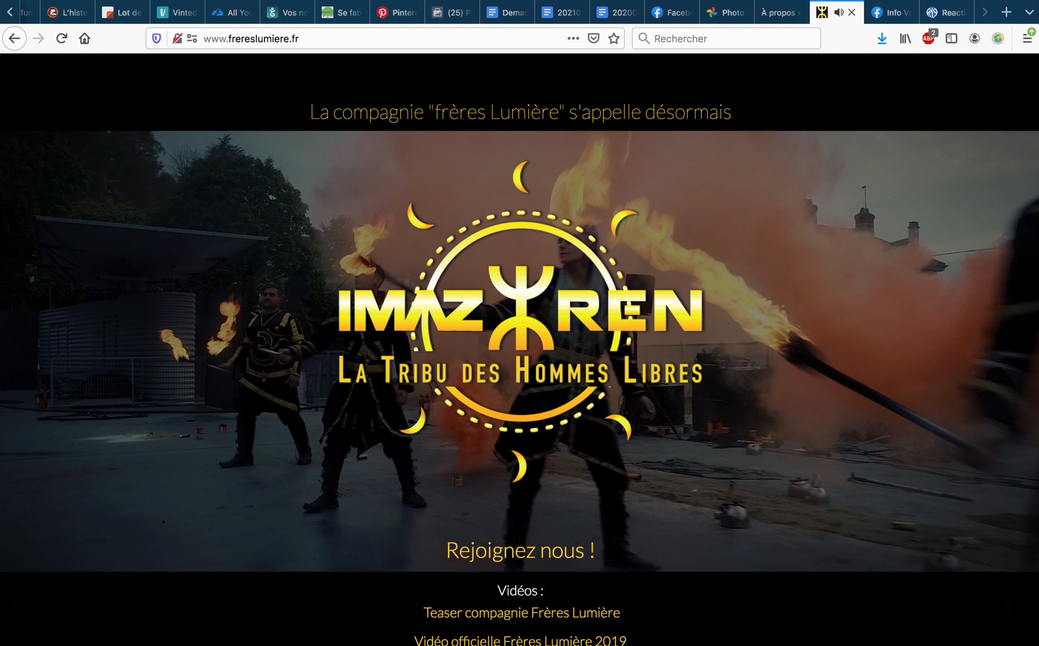Bookmark this page with the star
This screenshot has height=646, width=1039.
(614, 39)
